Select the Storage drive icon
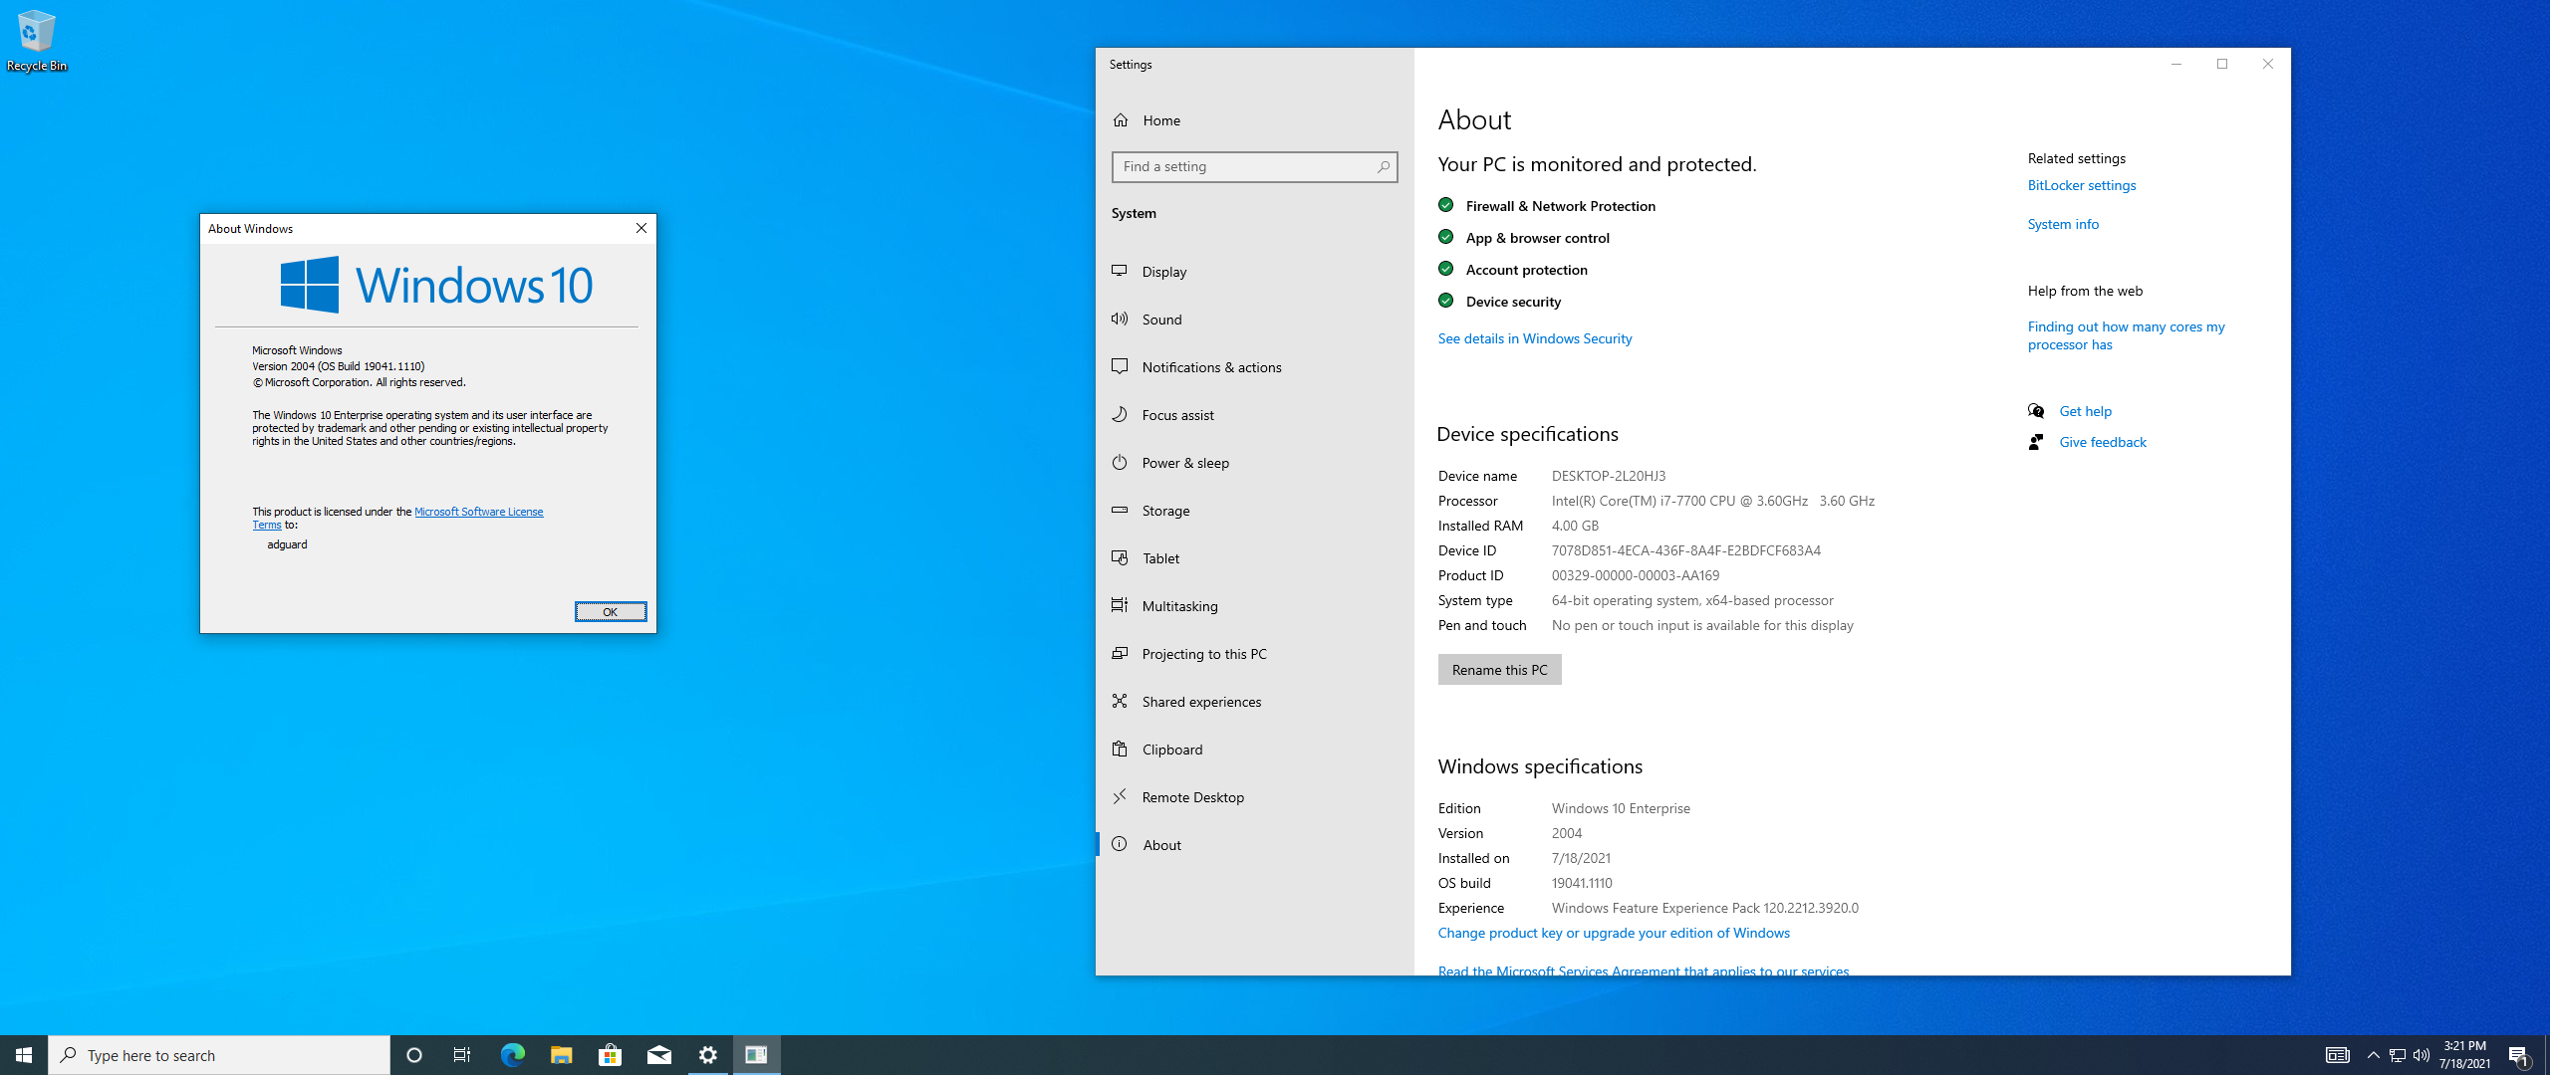2550x1075 pixels. point(1120,510)
